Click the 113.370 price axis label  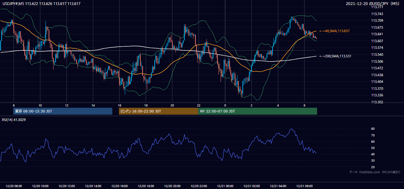click(x=377, y=89)
